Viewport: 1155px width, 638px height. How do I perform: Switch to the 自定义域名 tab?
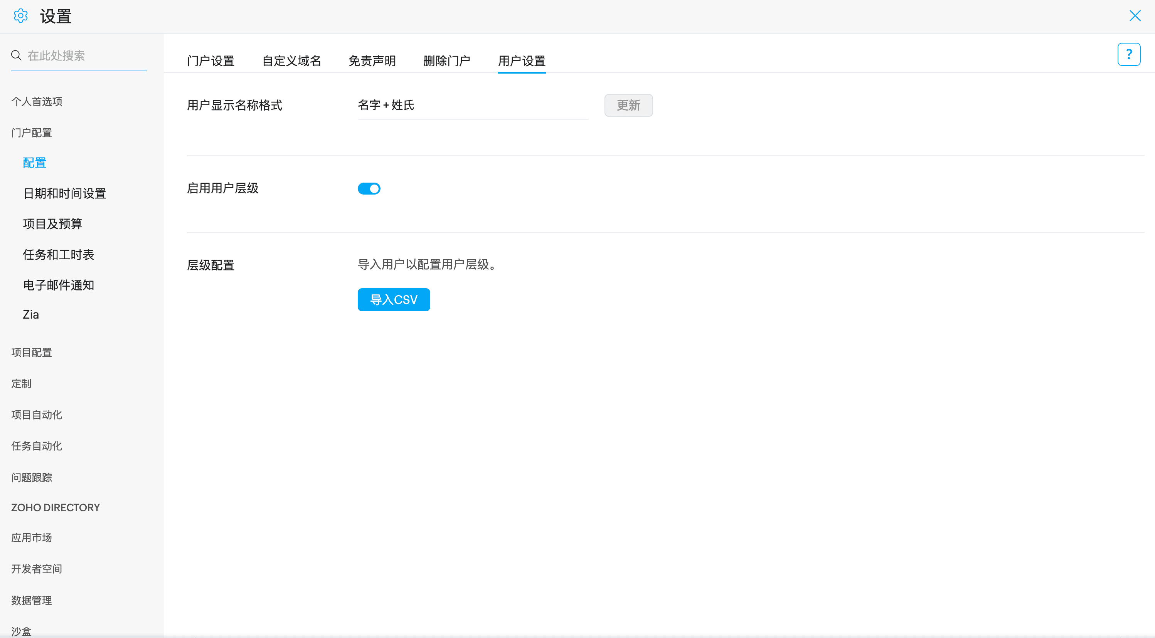tap(291, 61)
